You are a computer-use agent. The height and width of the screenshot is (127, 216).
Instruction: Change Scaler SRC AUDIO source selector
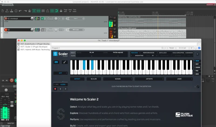coord(60,84)
